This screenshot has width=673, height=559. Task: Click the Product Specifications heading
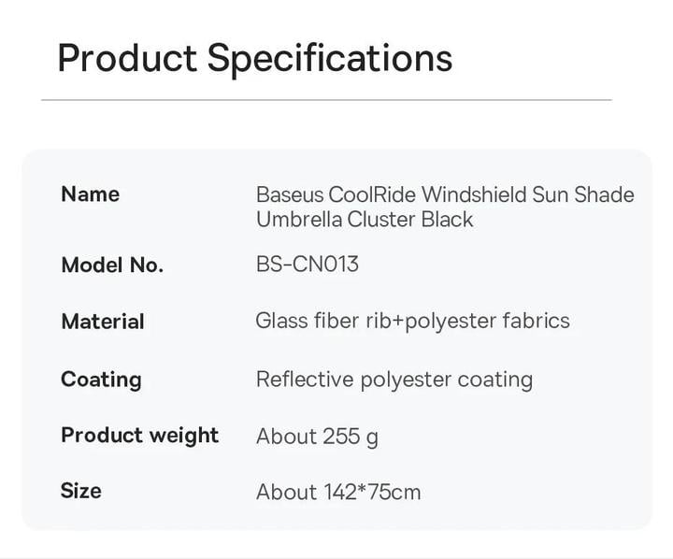[254, 57]
